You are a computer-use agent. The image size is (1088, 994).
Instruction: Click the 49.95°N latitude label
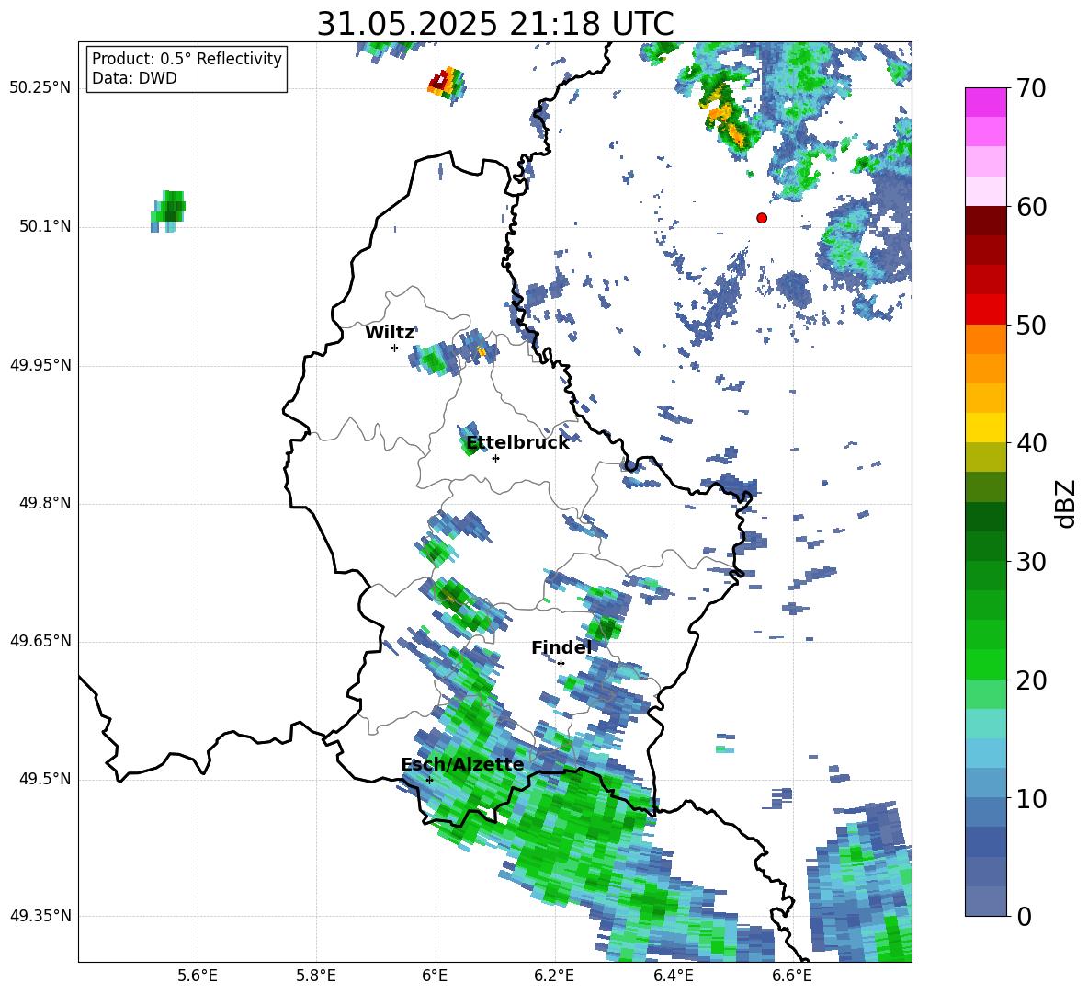[x=40, y=366]
